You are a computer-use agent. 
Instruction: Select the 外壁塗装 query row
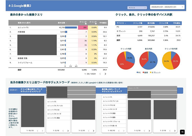[x=58, y=32]
